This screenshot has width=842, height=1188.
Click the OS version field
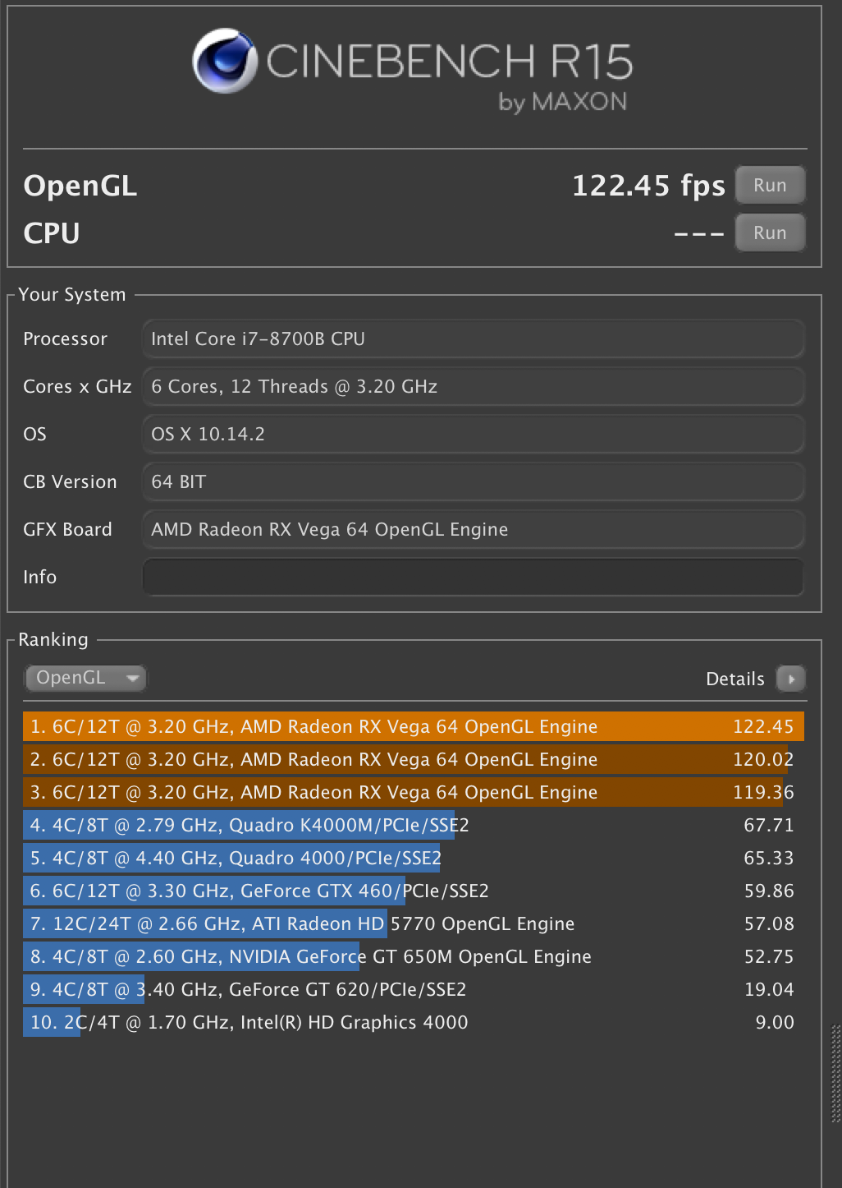pyautogui.click(x=473, y=434)
